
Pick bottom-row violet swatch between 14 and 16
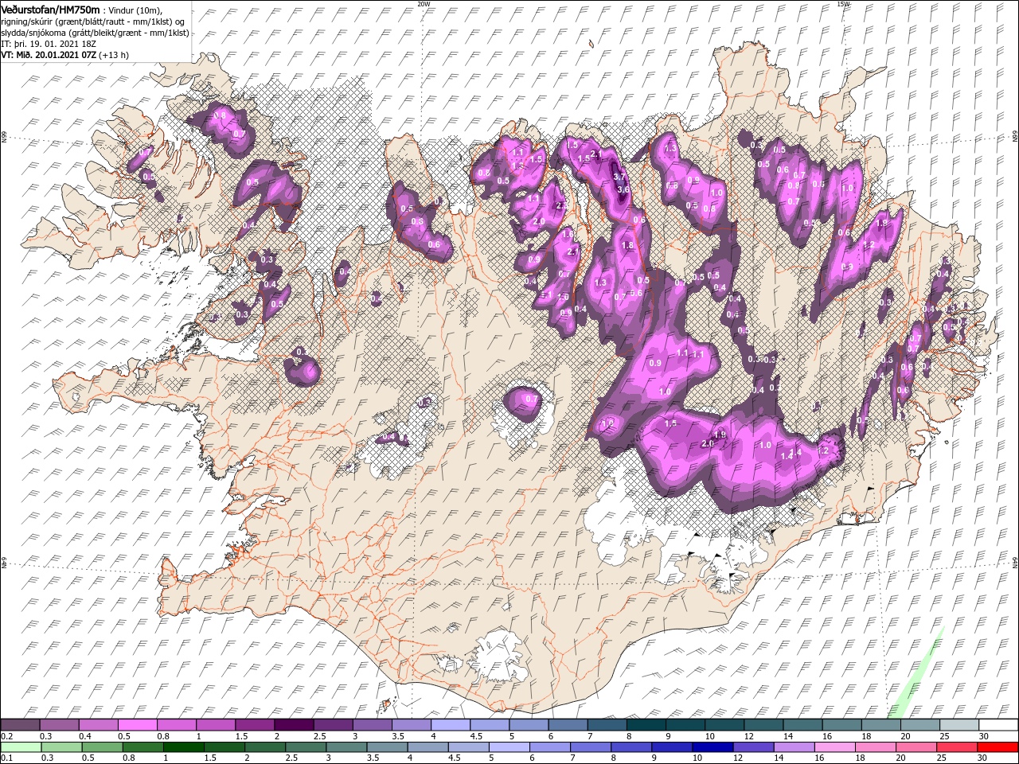point(794,746)
